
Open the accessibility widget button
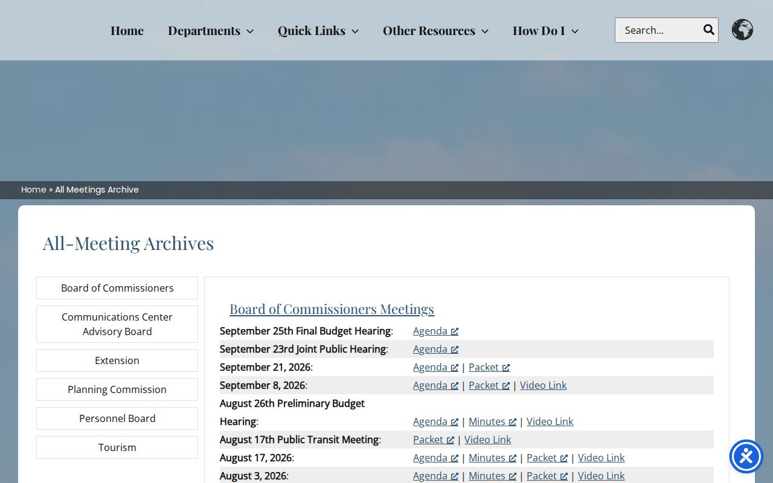[x=746, y=456]
